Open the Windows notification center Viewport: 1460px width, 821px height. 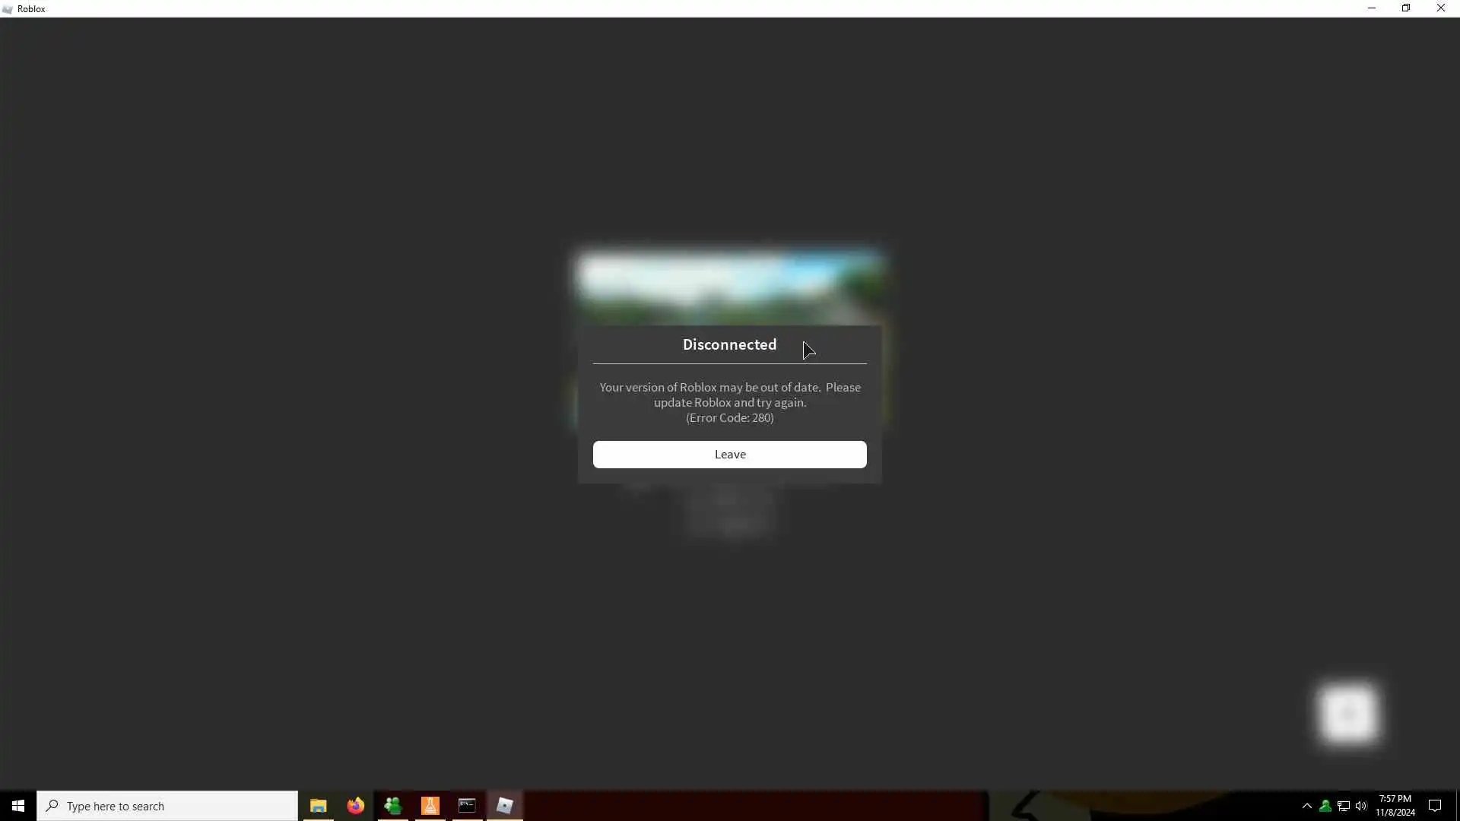pyautogui.click(x=1435, y=806)
